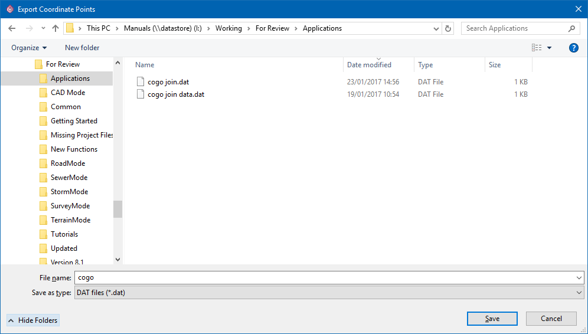The image size is (588, 334).
Task: Open the Recent locations dropdown arrow
Action: (x=43, y=28)
